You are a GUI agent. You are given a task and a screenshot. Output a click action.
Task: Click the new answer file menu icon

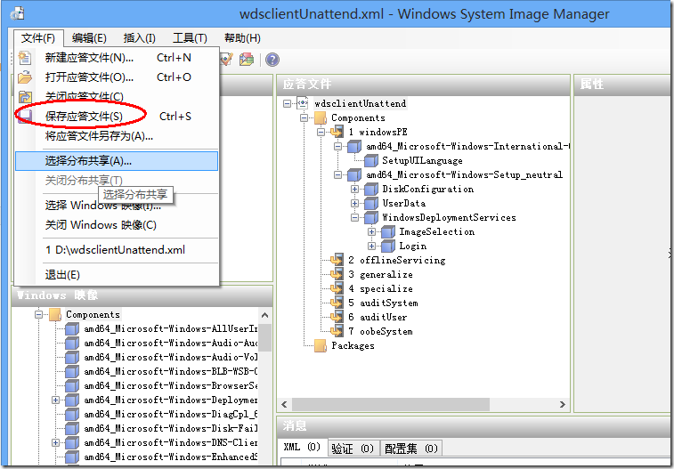25,58
